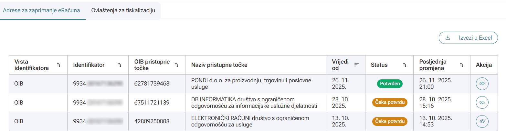Image resolution: width=506 pixels, height=131 pixels.
Task: Select OIB pristupne točke 62781739468 cell
Action: (x=152, y=84)
